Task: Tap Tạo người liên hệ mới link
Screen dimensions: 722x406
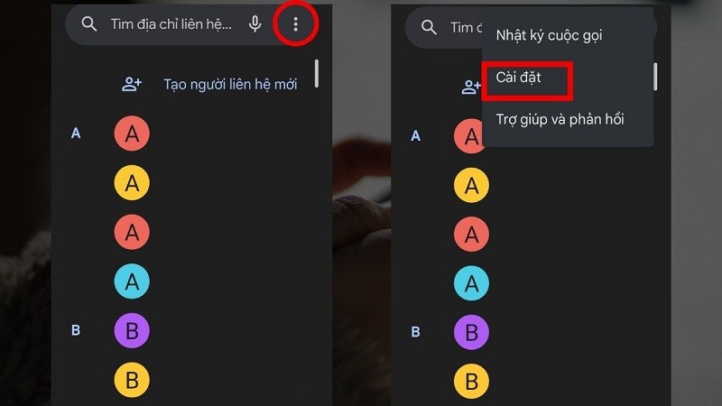Action: (230, 84)
